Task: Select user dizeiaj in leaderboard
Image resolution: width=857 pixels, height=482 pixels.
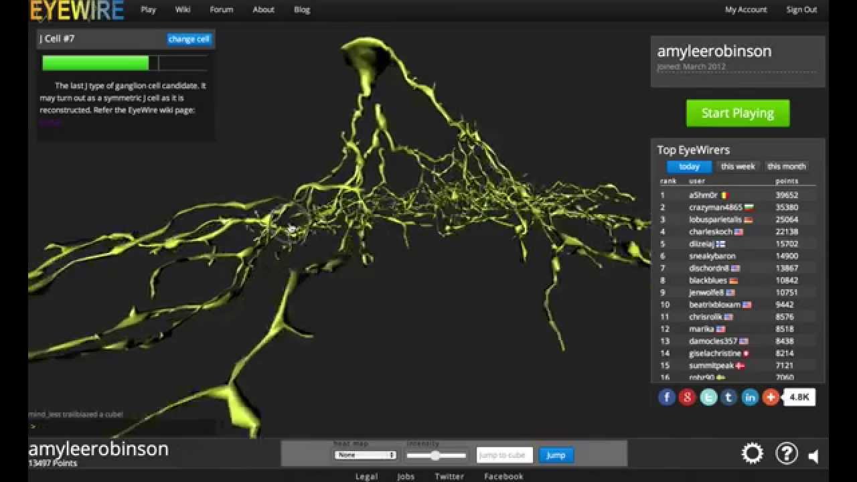Action: 702,244
